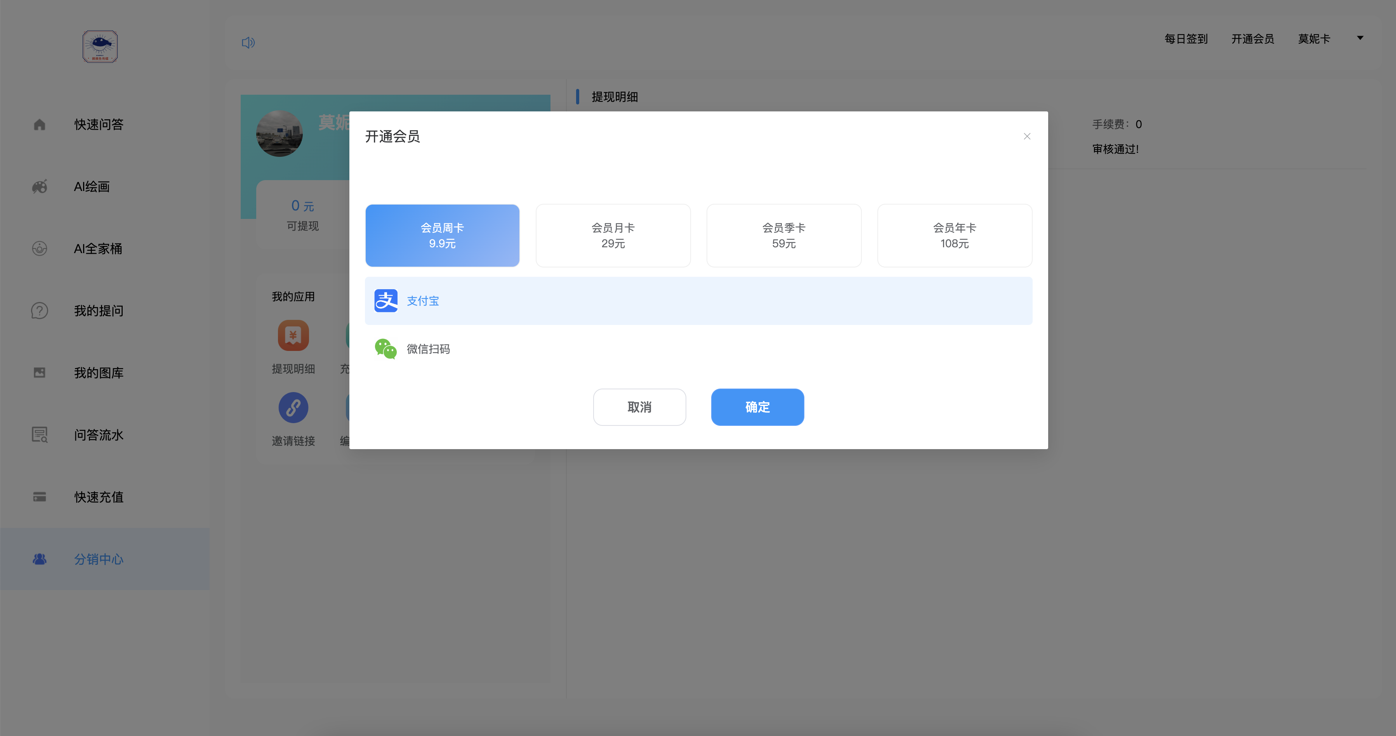
Task: Click the question mark icon for 我的提问
Action: coord(40,311)
